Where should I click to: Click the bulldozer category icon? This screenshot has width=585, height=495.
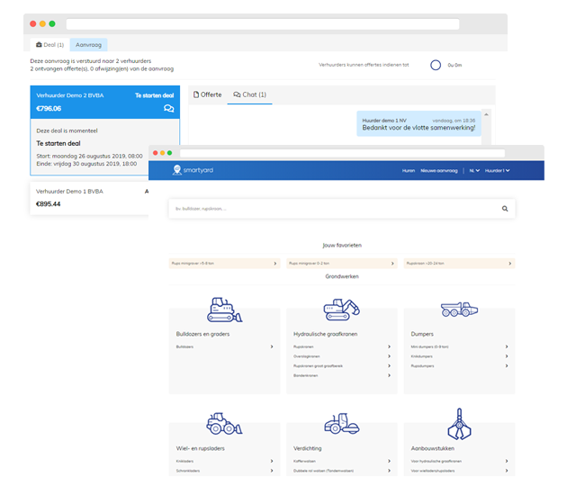pyautogui.click(x=225, y=310)
